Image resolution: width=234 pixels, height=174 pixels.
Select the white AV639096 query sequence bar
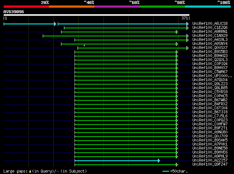97,15
